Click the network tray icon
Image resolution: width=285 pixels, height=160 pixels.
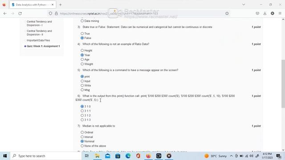click(x=247, y=156)
